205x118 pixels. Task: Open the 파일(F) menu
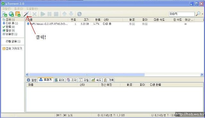pos(7,9)
